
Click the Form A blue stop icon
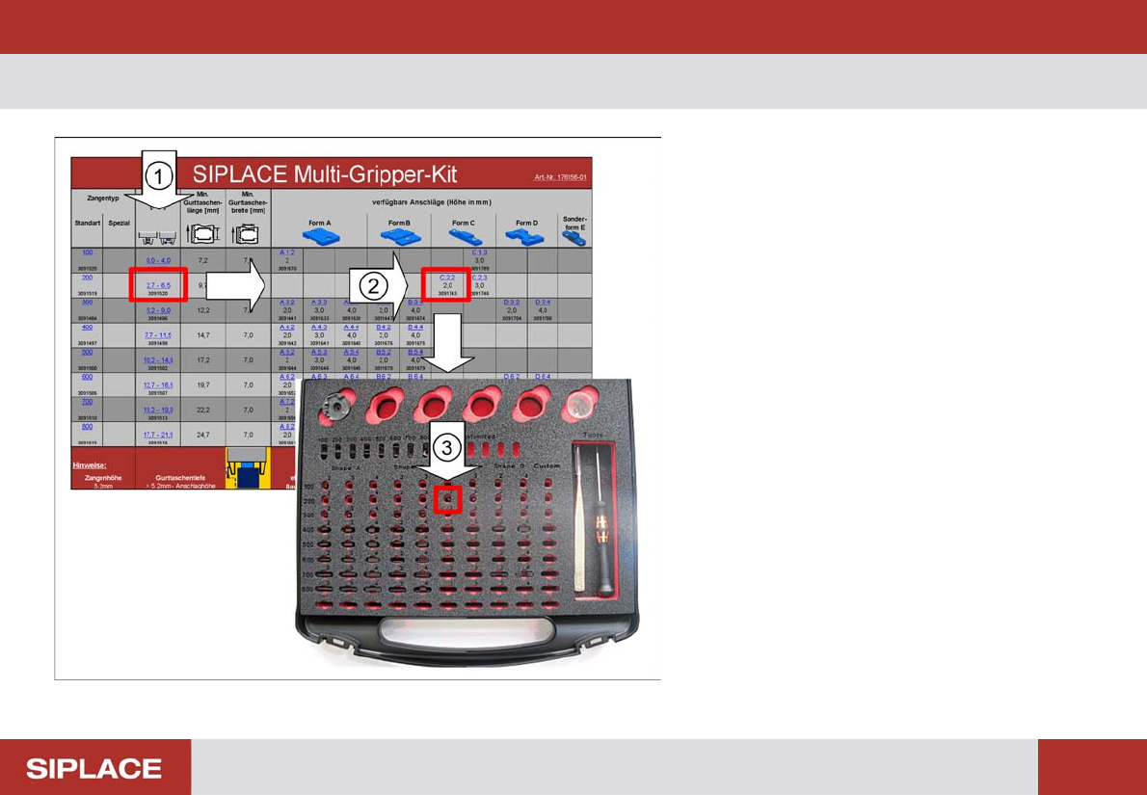click(320, 237)
